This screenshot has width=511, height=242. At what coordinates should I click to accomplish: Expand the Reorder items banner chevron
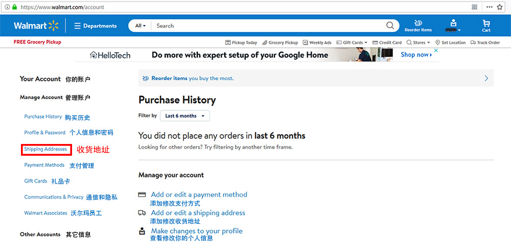[x=486, y=78]
